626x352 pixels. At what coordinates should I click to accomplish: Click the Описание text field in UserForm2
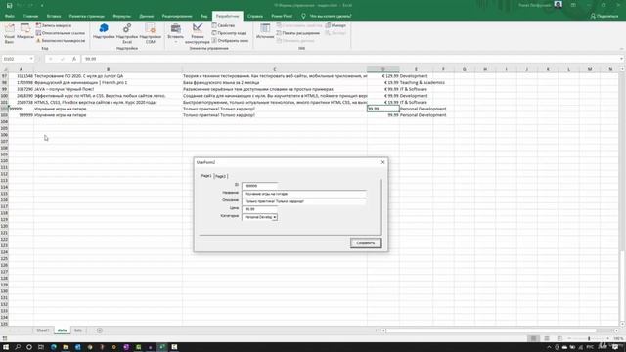click(304, 201)
